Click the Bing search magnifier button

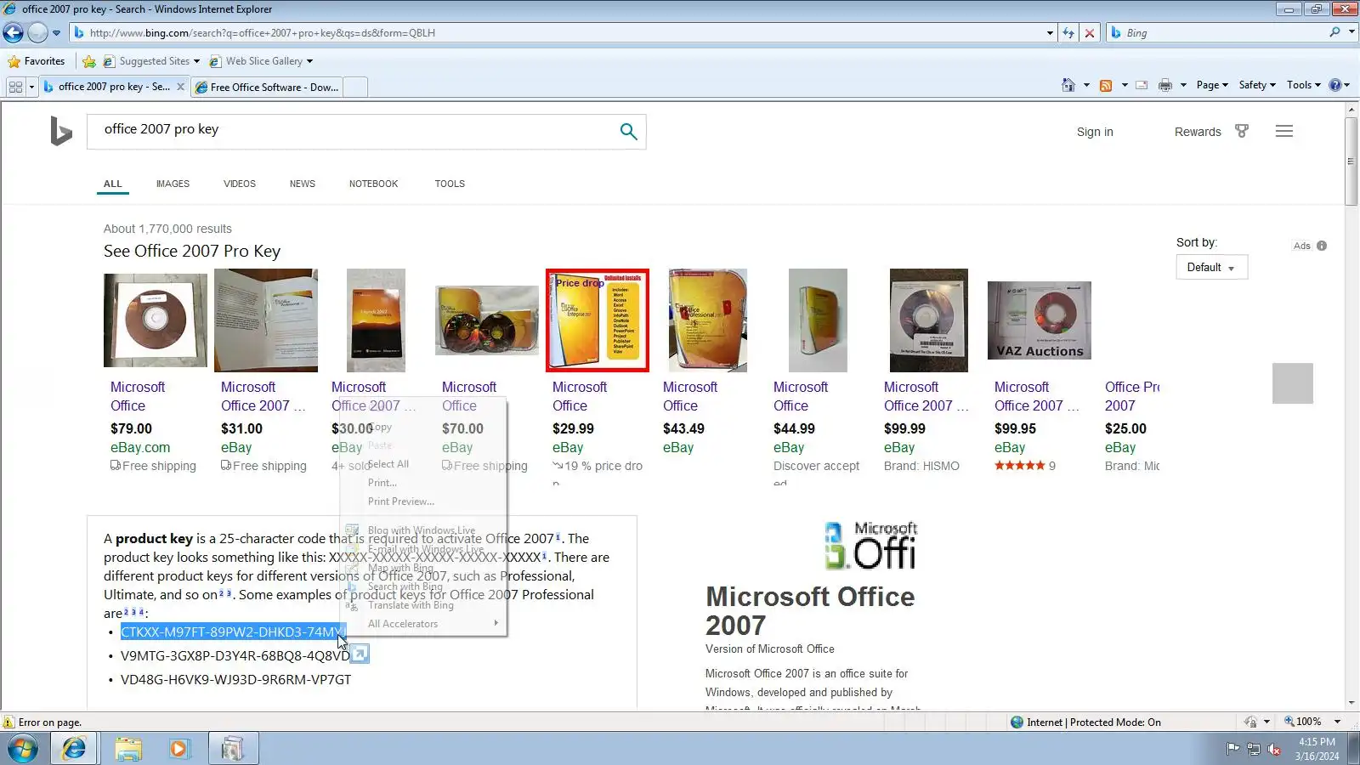tap(628, 131)
